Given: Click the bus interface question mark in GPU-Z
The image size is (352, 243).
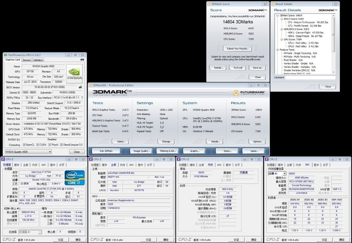Looking at the screenshot, I should pyautogui.click(x=82, y=98).
